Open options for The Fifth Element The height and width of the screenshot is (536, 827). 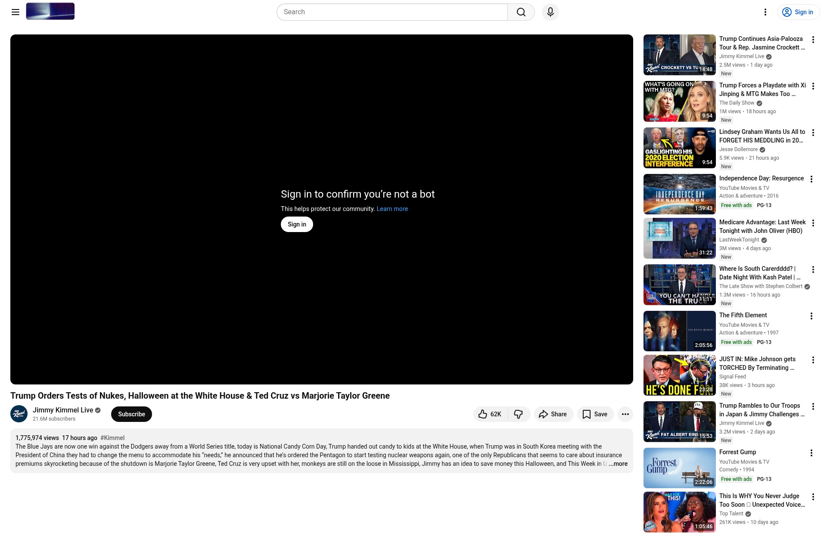(811, 316)
